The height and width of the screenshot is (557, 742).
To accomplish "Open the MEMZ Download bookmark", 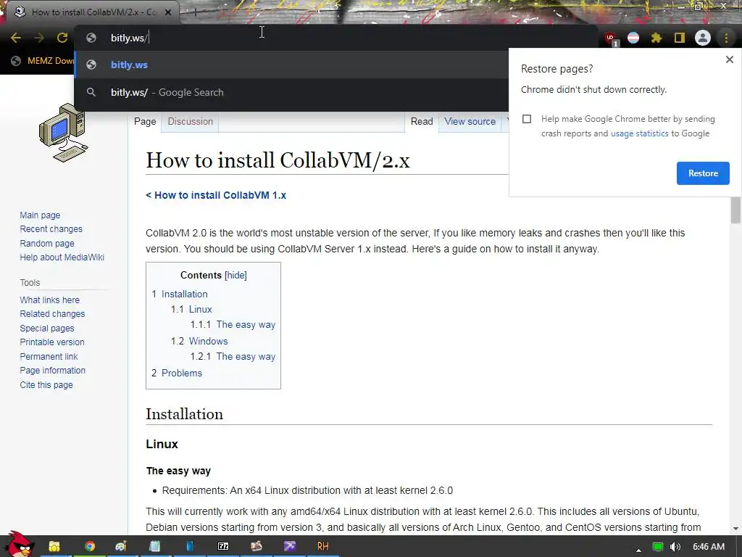I will tap(43, 61).
